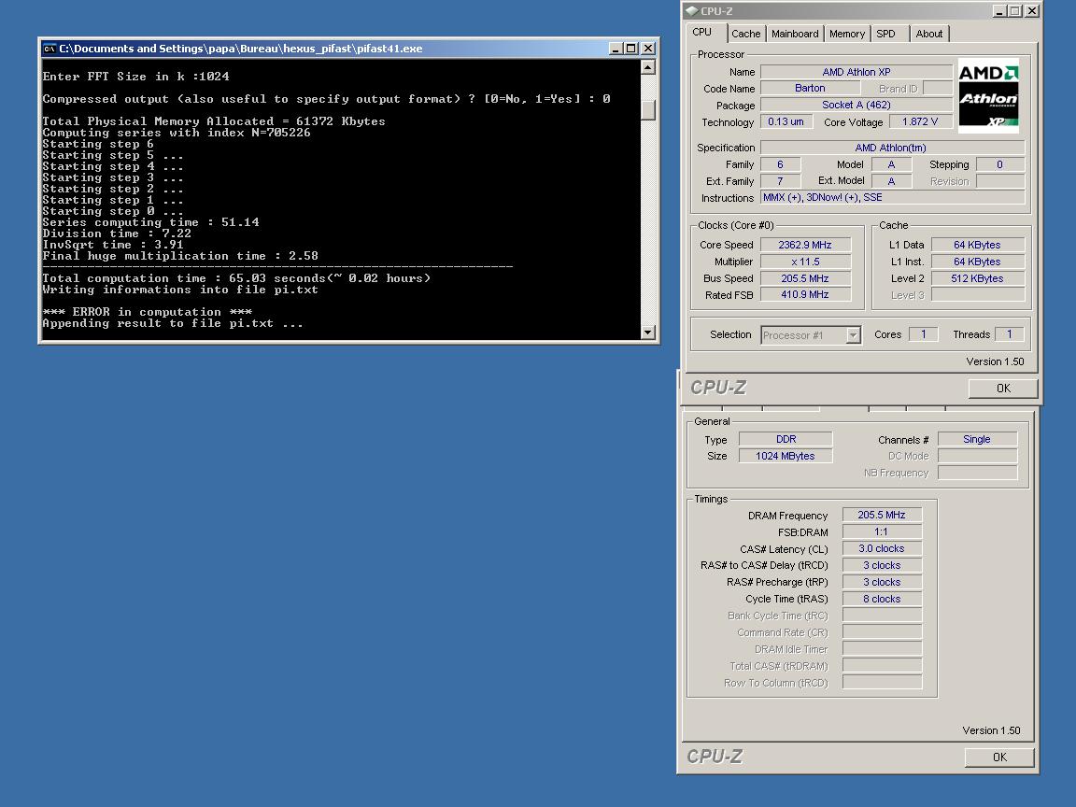Click the console scrollbar down arrow
The image size is (1076, 807).
point(648,333)
